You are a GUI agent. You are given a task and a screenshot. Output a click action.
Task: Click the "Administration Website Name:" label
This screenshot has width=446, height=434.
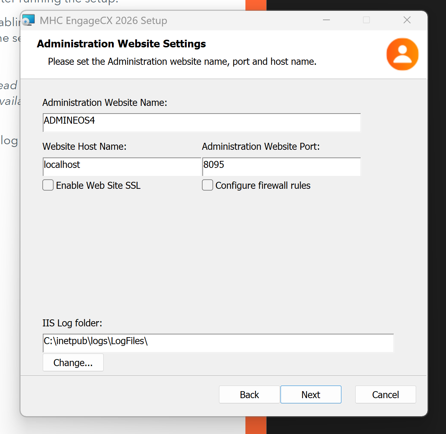105,103
